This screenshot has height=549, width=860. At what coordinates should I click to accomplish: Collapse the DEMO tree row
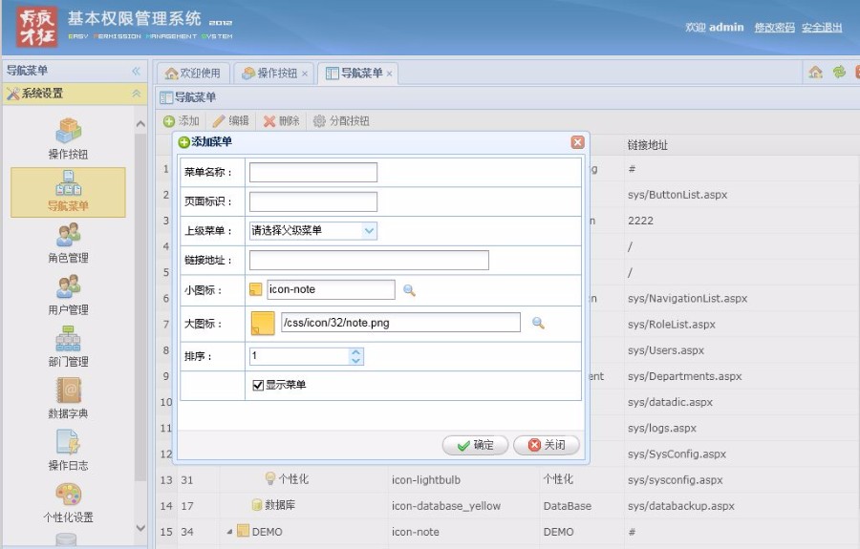coord(229,532)
